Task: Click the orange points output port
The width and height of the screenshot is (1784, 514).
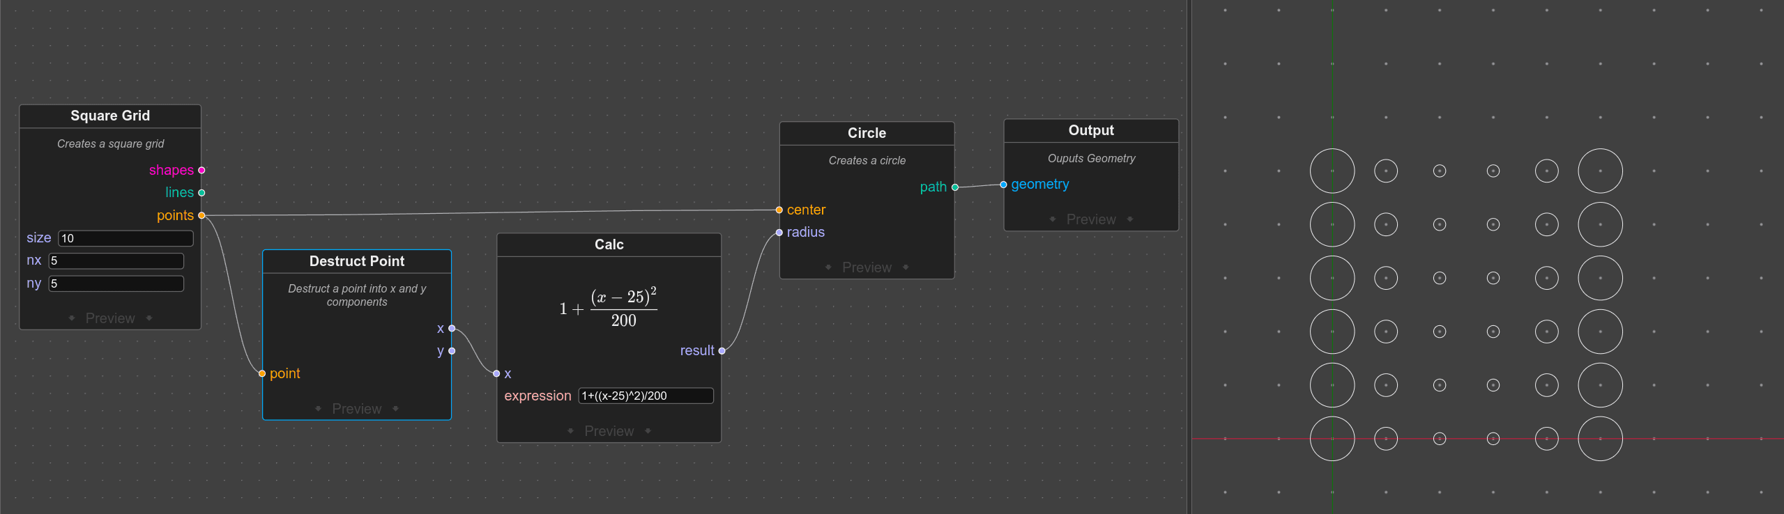Action: point(201,215)
